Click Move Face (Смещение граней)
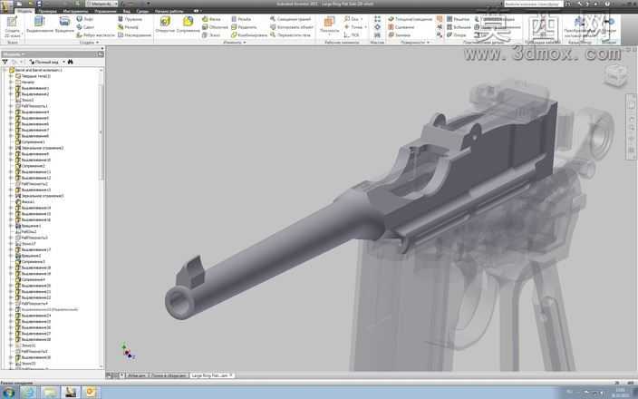 (x=291, y=19)
